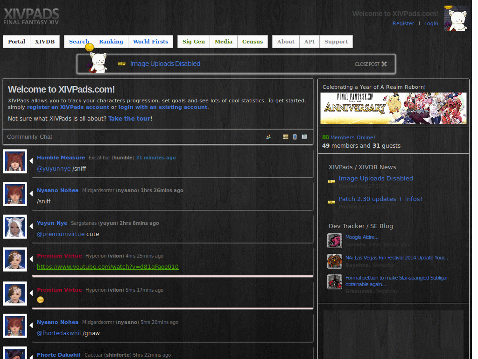Open the Media tab

[224, 42]
